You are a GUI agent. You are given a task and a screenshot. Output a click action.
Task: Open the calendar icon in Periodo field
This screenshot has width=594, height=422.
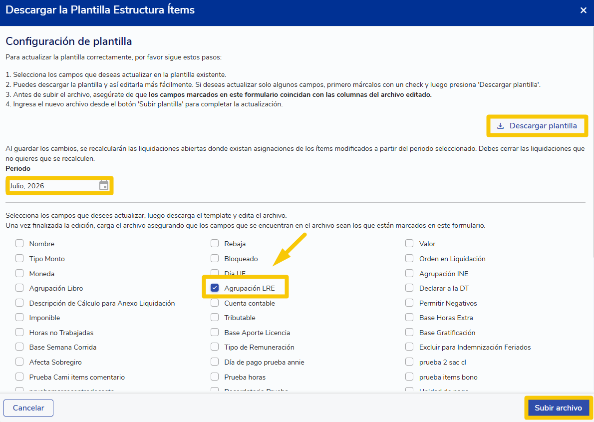click(x=104, y=185)
